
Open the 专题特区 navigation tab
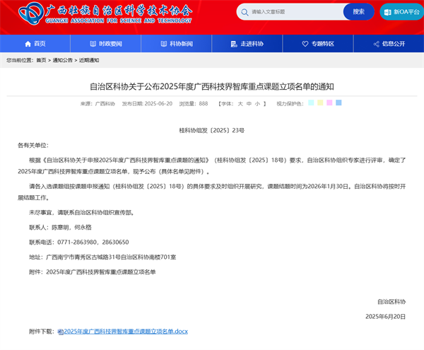pyautogui.click(x=318, y=44)
